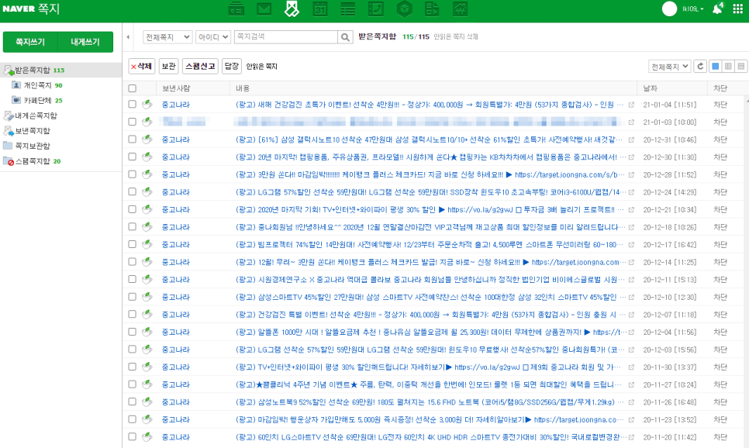This screenshot has width=749, height=448.
Task: Click the round profile avatar
Action: coord(669,9)
